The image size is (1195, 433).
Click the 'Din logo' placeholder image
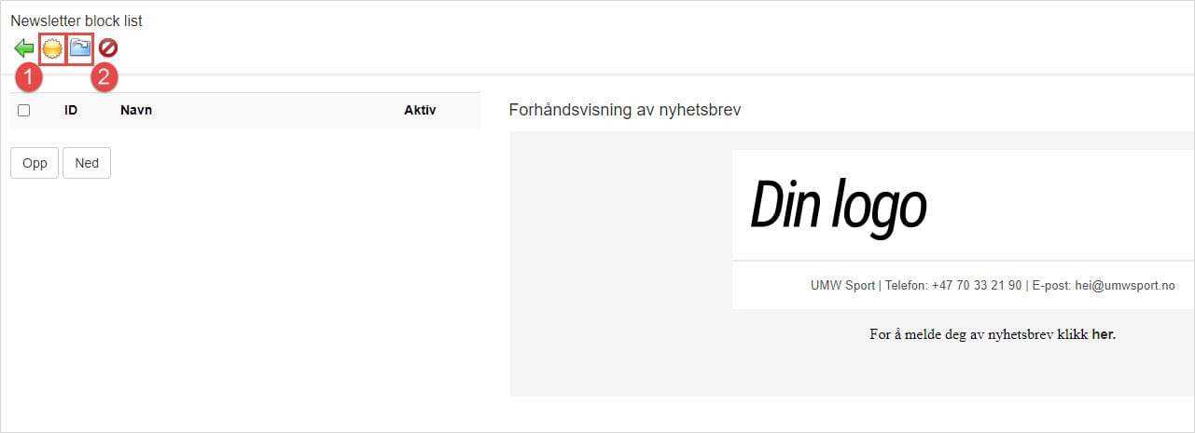pos(838,205)
